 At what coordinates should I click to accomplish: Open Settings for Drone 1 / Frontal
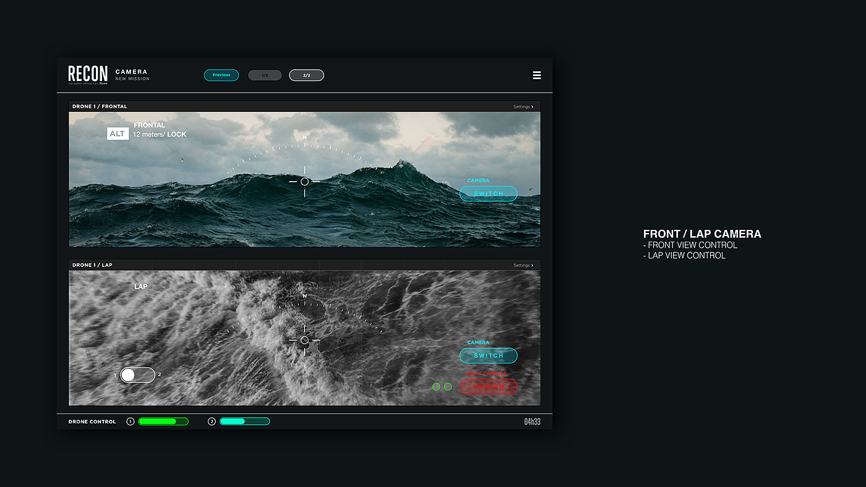tap(523, 107)
